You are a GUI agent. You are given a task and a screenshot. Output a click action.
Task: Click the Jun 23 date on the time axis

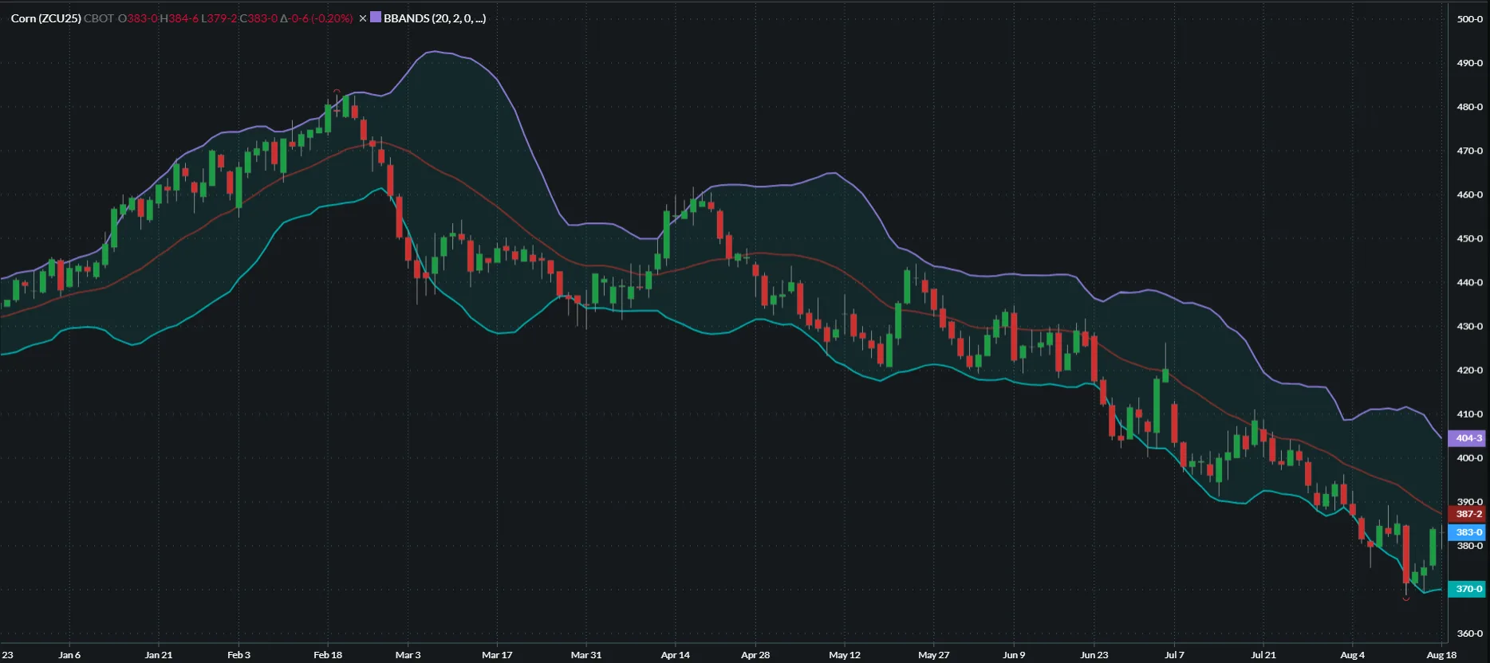pyautogui.click(x=1094, y=655)
